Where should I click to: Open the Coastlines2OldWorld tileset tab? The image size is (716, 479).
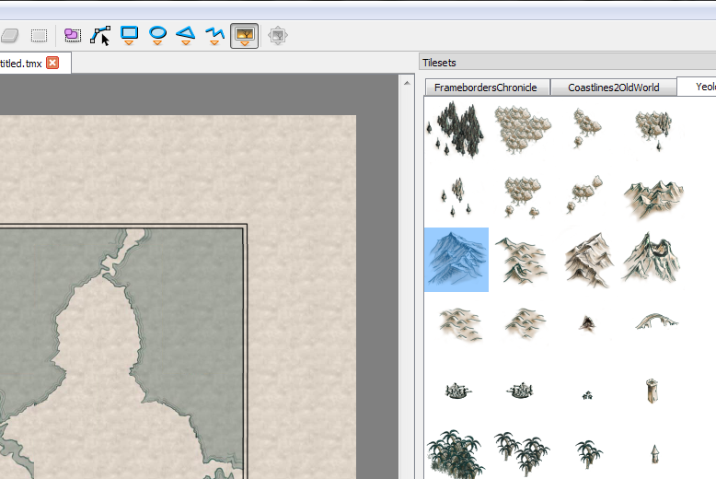coord(613,88)
